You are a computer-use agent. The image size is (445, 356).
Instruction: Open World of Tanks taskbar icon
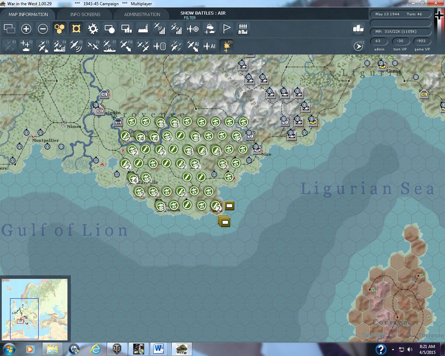(x=116, y=349)
